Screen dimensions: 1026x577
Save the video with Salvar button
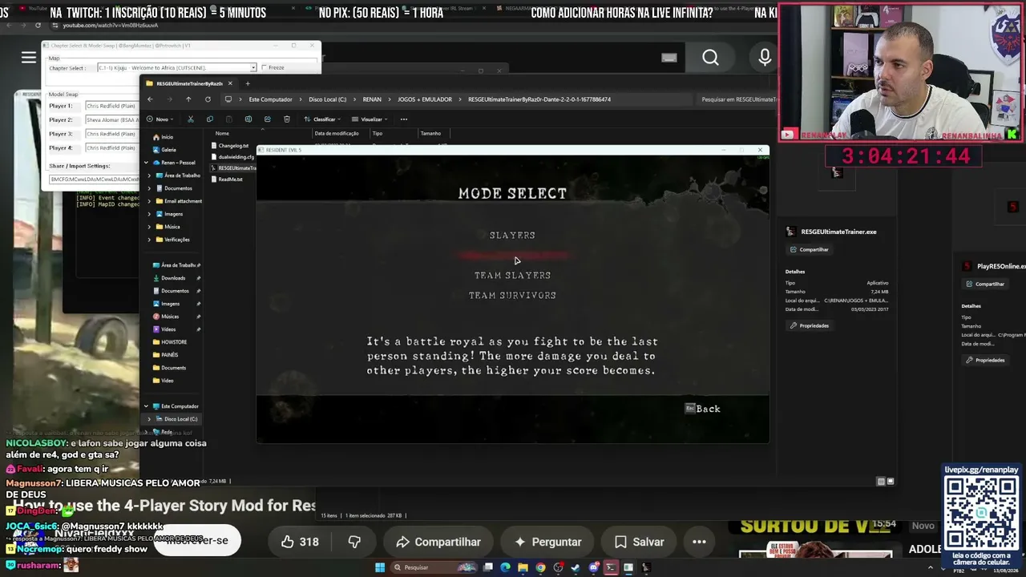tap(639, 542)
